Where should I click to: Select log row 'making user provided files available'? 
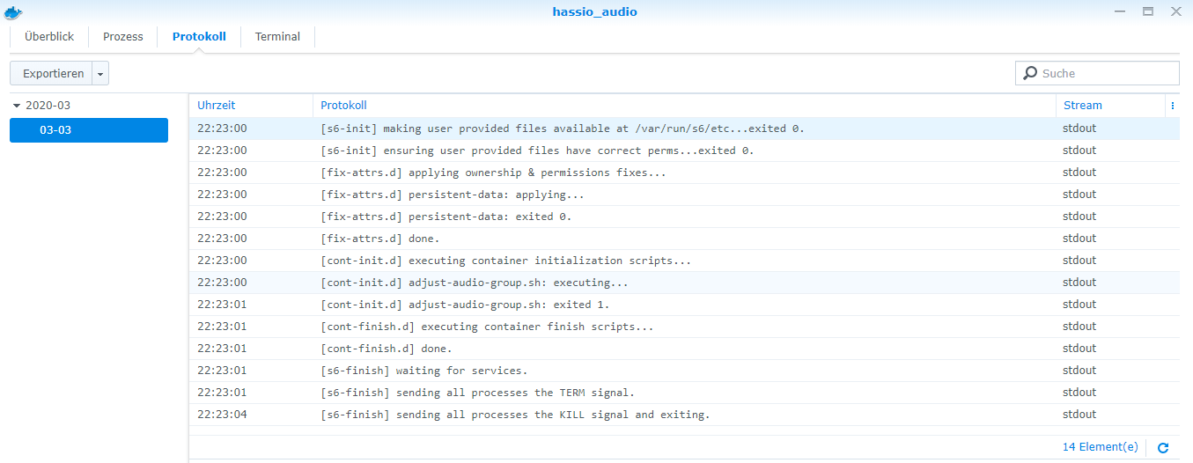click(684, 129)
